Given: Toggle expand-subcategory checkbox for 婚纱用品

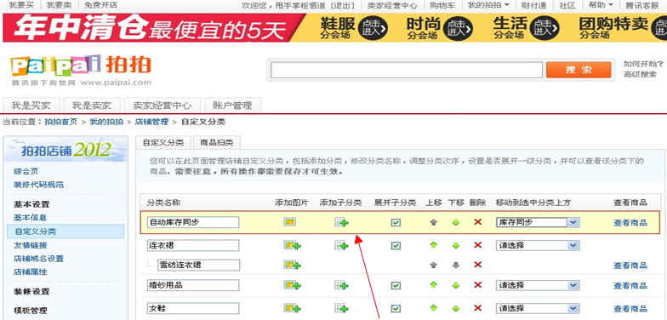Looking at the screenshot, I should point(396,285).
